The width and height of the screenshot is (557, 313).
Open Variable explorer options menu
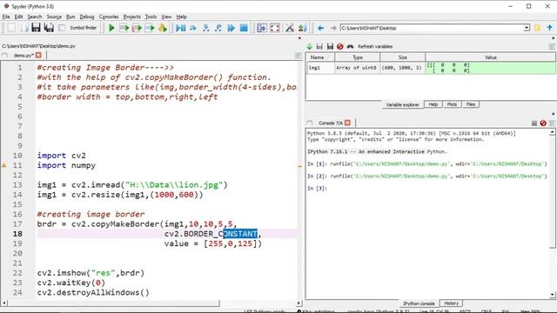point(552,46)
